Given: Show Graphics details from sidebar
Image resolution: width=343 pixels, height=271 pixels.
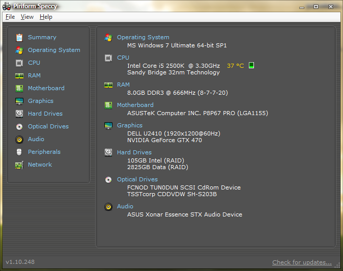Looking at the screenshot, I should click(x=41, y=101).
